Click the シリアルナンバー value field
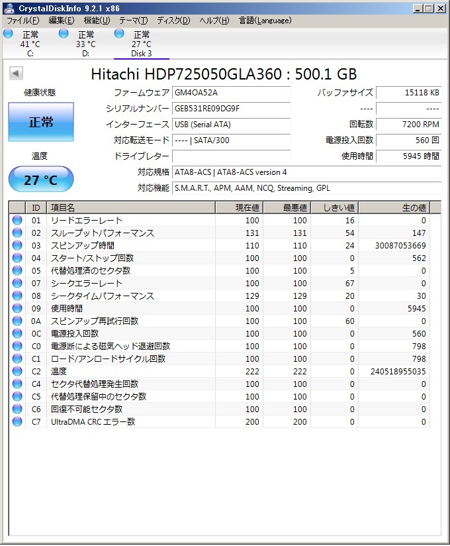This screenshot has height=546, width=450. click(x=231, y=109)
